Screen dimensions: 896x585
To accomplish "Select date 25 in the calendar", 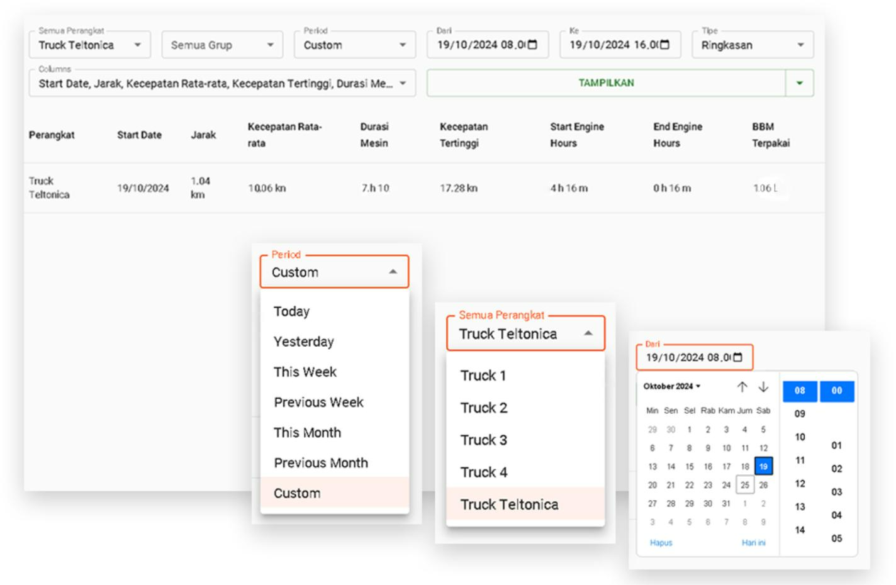I will pyautogui.click(x=744, y=485).
